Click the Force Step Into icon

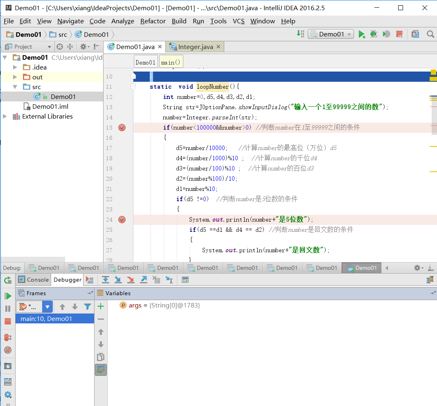pyautogui.click(x=131, y=280)
